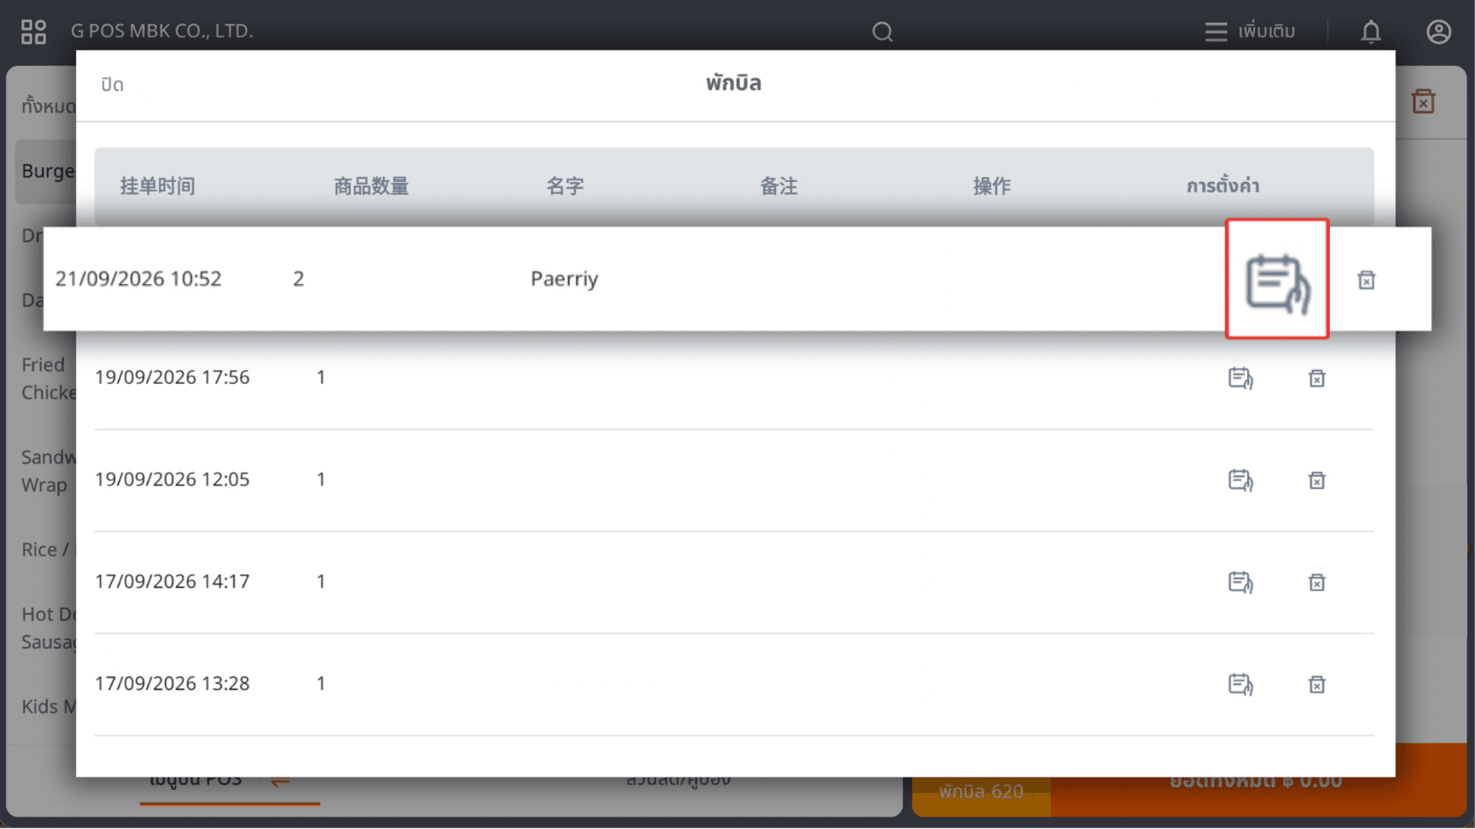This screenshot has height=829, width=1475.
Task: Click the การตั้งค่า column header
Action: [x=1223, y=186]
